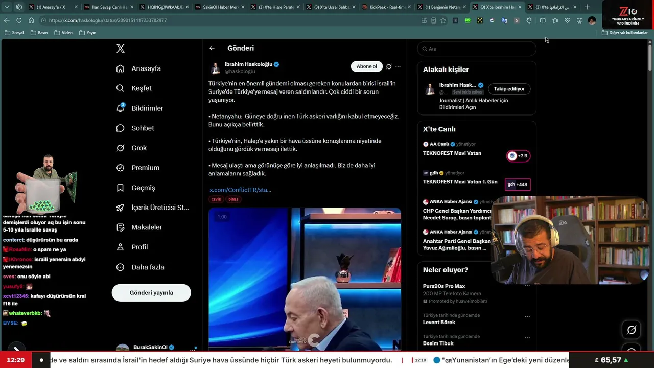This screenshot has width=654, height=368.
Task: Open Profil page
Action: click(132, 247)
